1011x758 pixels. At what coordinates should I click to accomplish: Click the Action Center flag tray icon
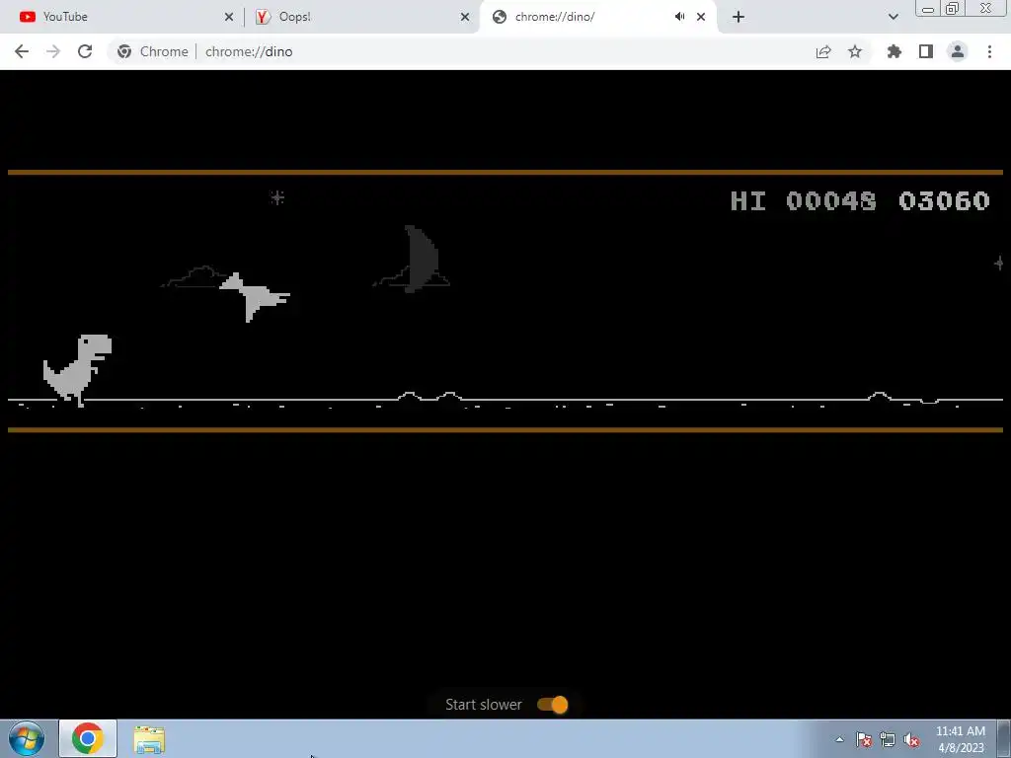pos(864,739)
